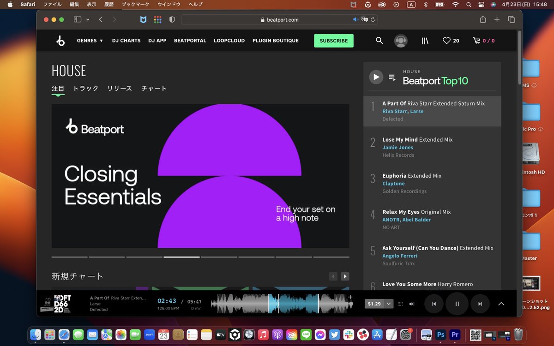Skip to the next track in player
The height and width of the screenshot is (346, 554).
click(480, 304)
